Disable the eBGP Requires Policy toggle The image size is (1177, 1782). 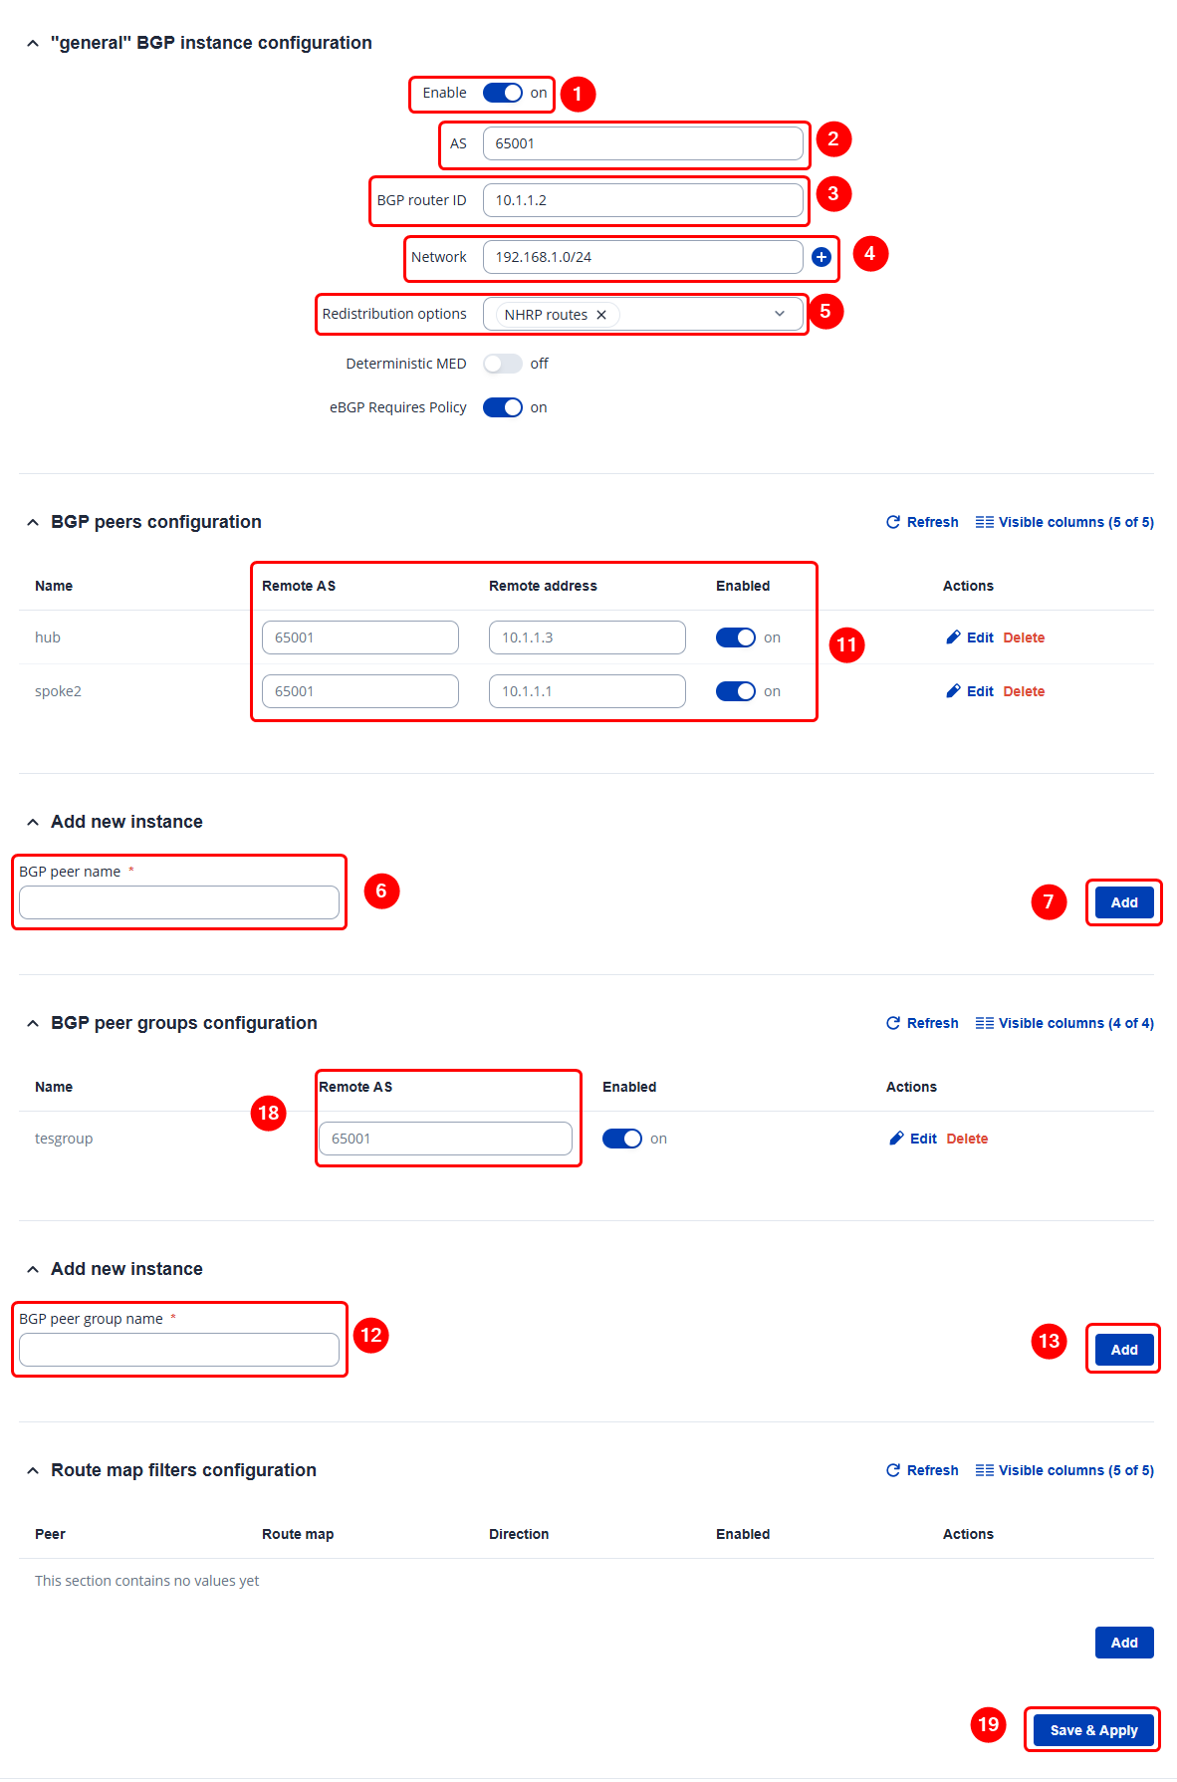coord(503,407)
